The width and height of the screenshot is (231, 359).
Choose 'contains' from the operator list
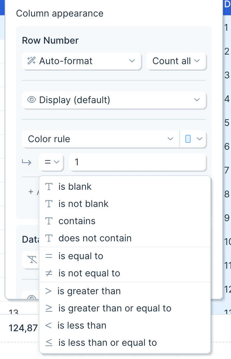pos(77,221)
